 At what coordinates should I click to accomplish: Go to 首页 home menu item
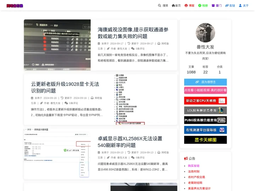176,6
